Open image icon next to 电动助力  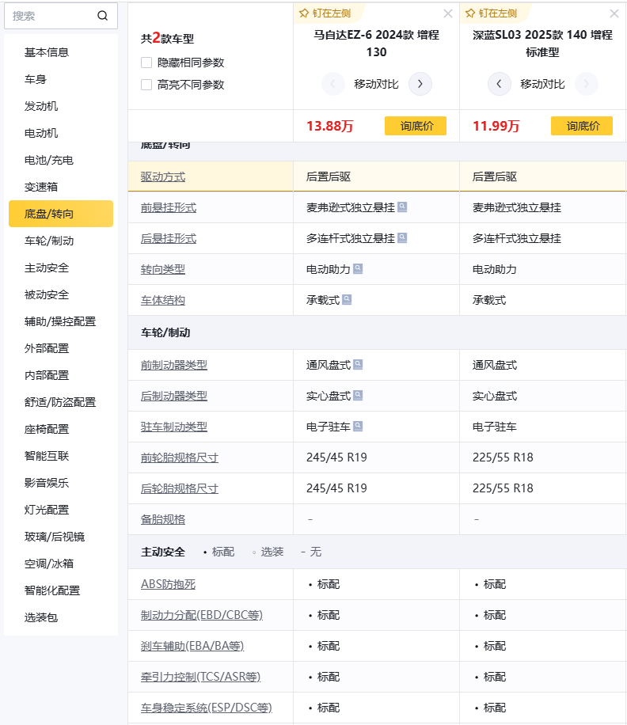(x=358, y=268)
